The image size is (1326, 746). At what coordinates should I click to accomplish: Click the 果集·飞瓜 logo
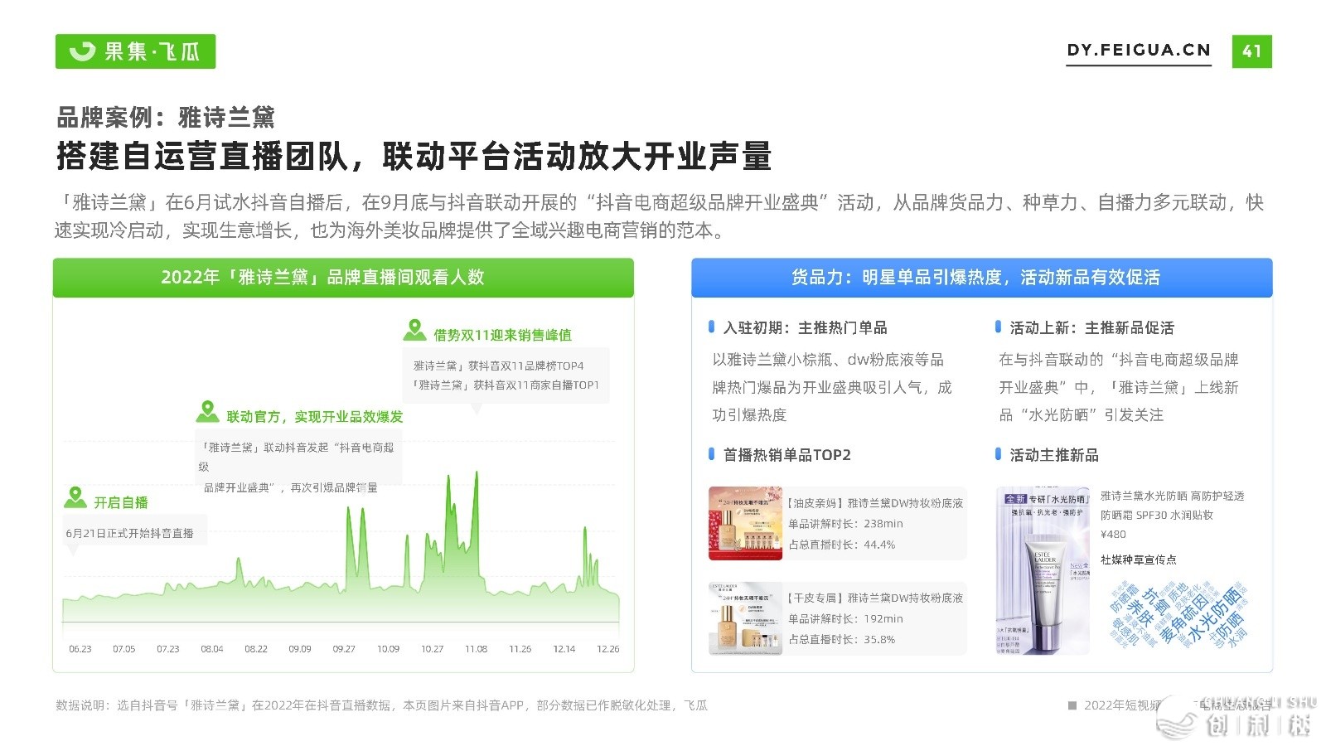pyautogui.click(x=135, y=51)
